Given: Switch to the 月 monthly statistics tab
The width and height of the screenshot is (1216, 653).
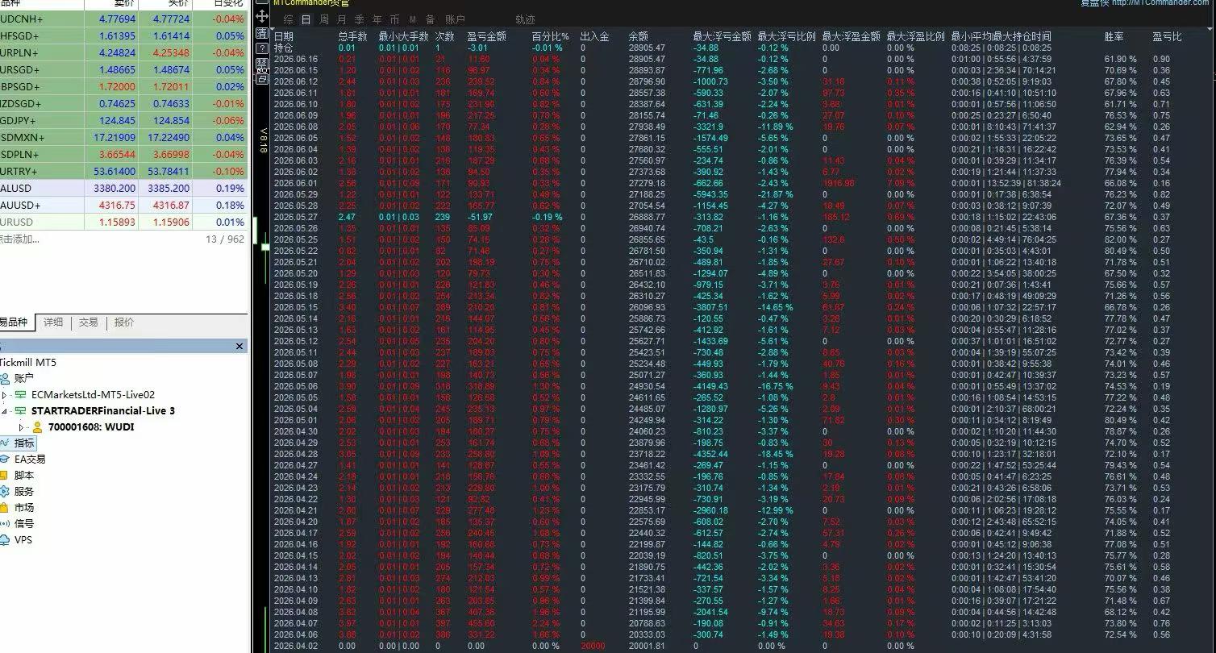Looking at the screenshot, I should [x=342, y=19].
